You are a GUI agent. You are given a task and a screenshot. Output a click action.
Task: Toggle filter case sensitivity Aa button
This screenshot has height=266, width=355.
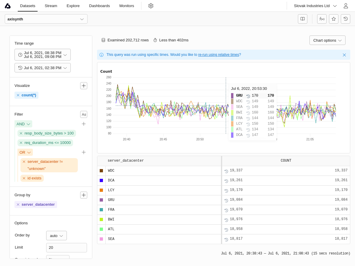(84, 114)
